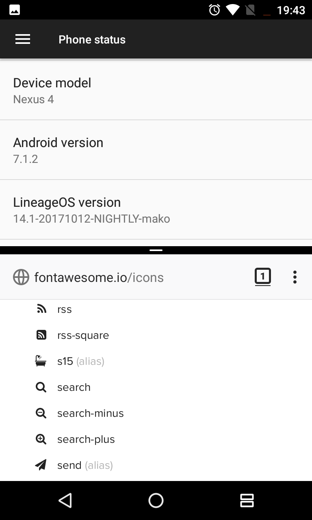Select the bath icon next to s15 alias
The image size is (312, 520).
tap(41, 361)
